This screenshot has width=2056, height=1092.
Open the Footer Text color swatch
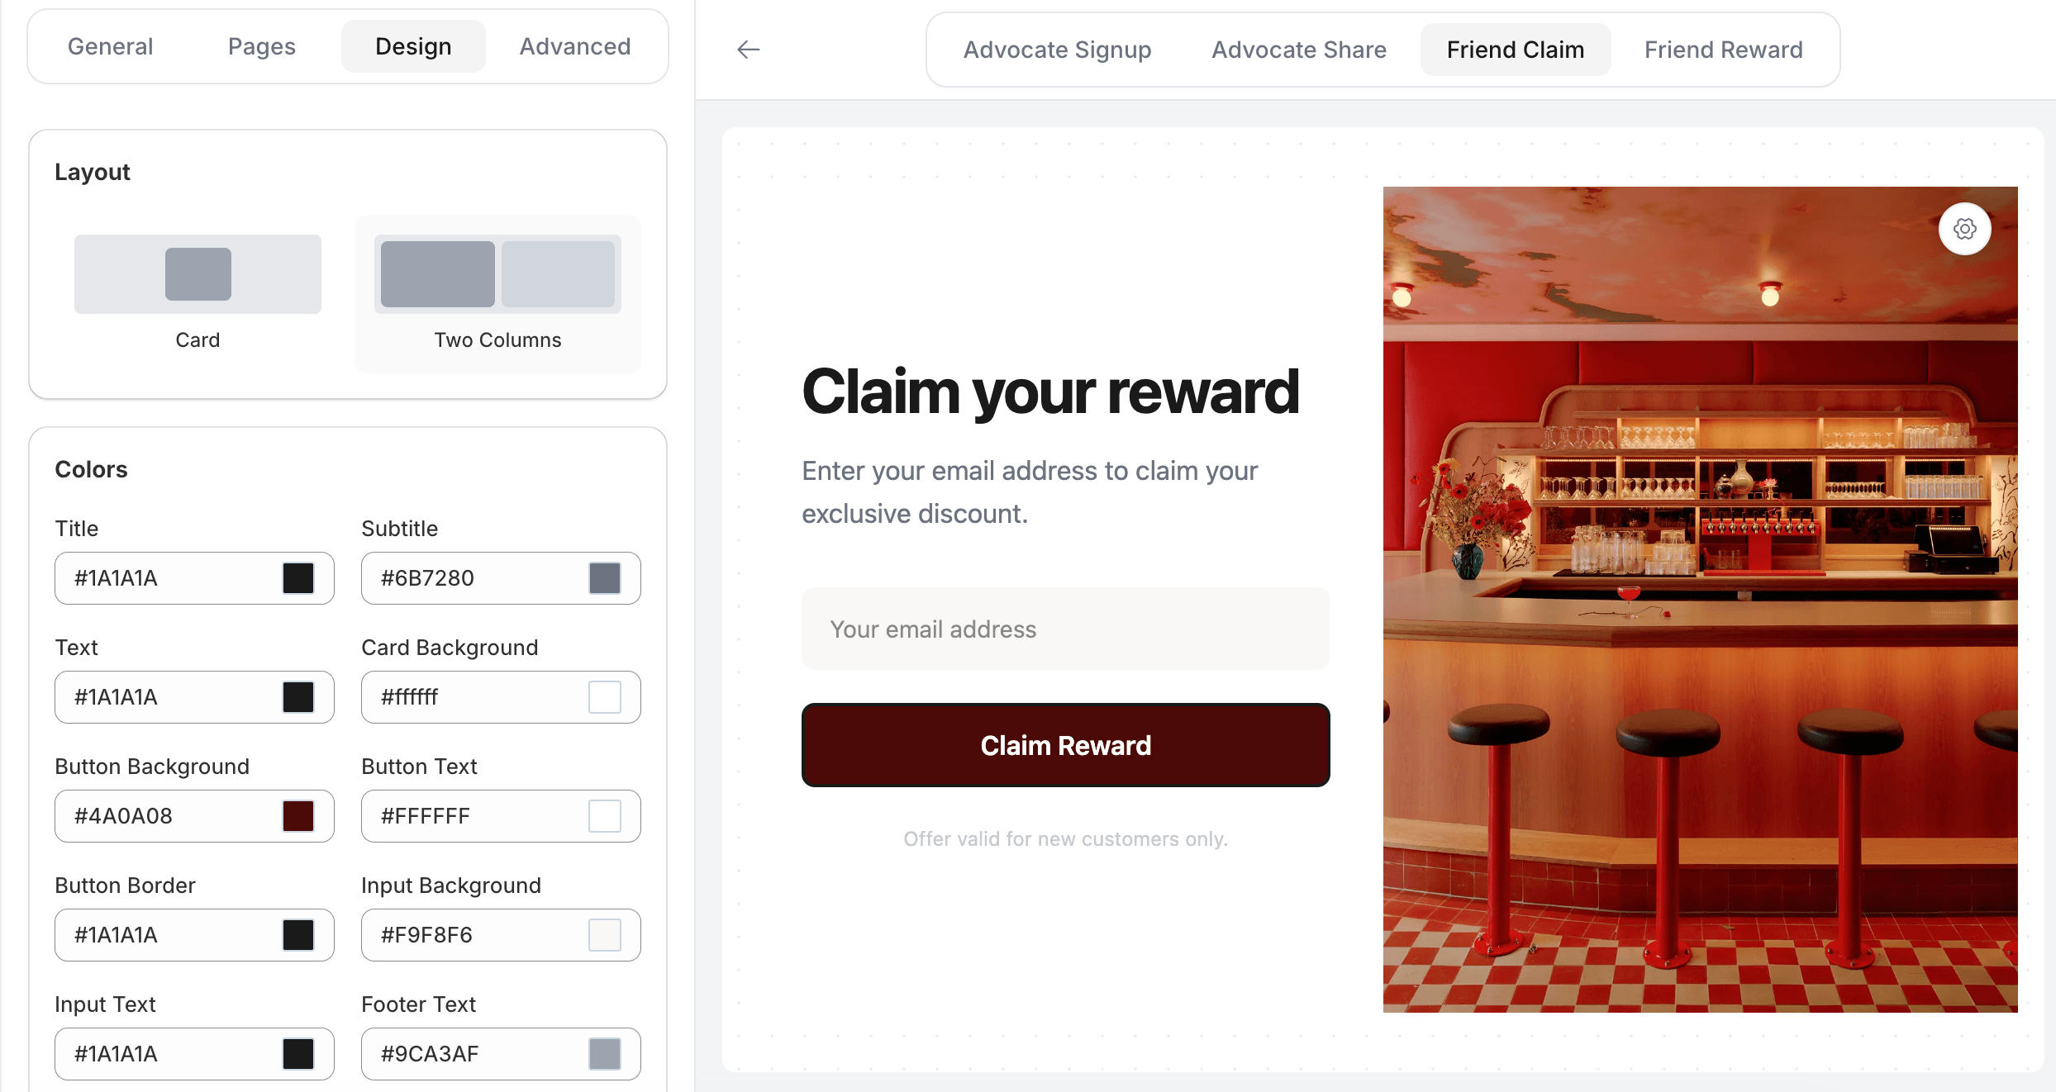pyautogui.click(x=605, y=1054)
